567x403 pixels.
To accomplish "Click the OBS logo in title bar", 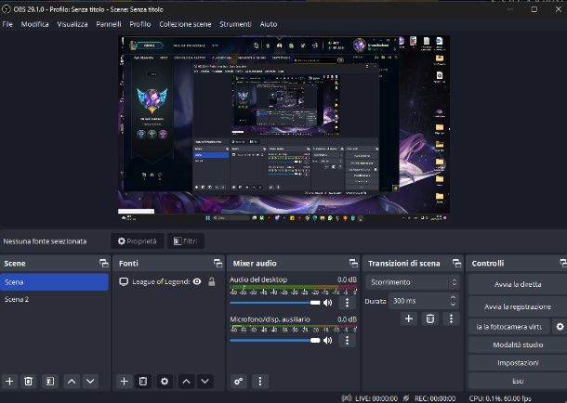I will tap(7, 9).
